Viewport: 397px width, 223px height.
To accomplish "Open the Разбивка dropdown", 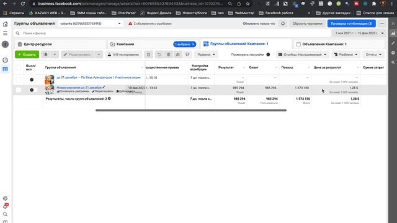I will (x=346, y=55).
